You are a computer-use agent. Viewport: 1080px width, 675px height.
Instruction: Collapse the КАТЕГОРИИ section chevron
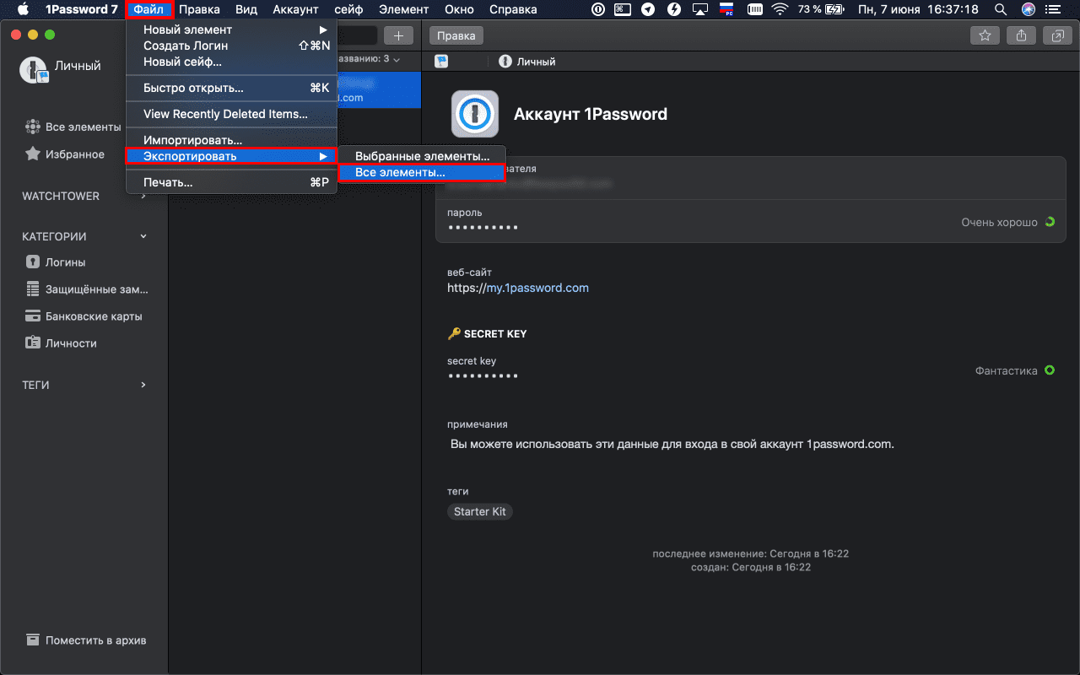coord(143,237)
